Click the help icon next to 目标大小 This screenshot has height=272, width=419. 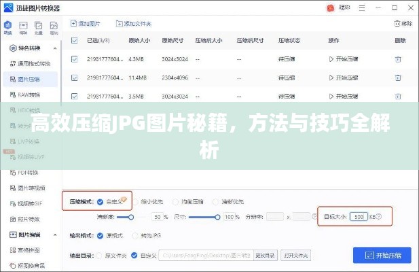click(378, 217)
